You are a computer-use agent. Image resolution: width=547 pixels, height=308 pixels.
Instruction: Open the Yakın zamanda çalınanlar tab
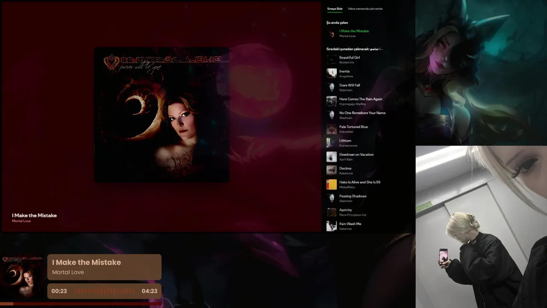point(365,9)
